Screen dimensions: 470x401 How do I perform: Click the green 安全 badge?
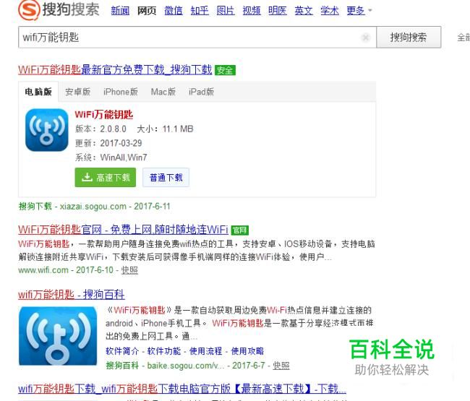225,70
